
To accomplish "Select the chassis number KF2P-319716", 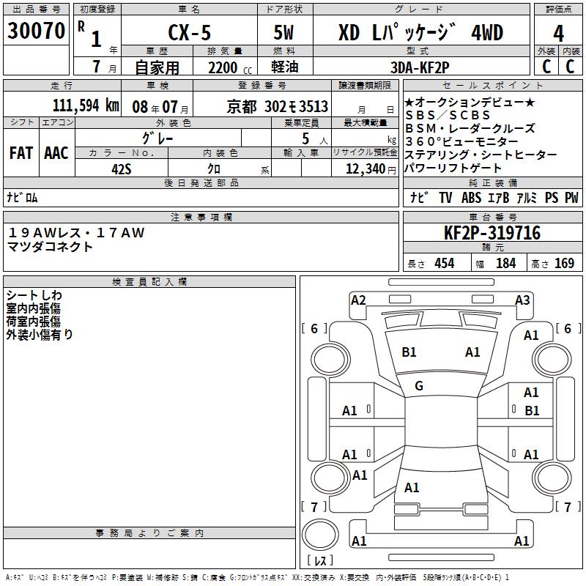I will tap(492, 233).
